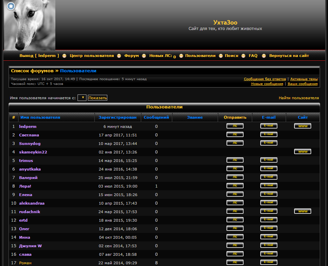
Task: Open the WWW button for ledperm
Action: click(x=302, y=126)
